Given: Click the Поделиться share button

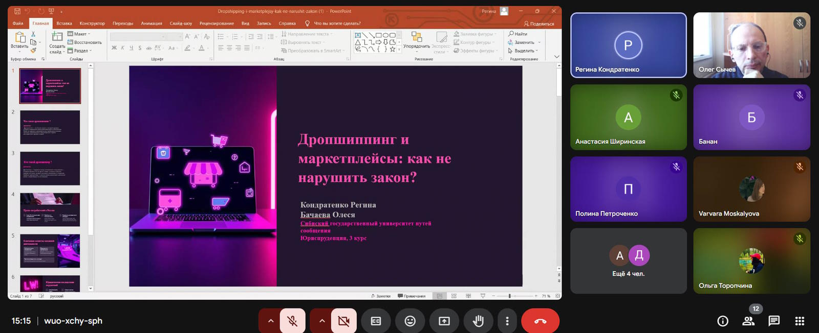Looking at the screenshot, I should [539, 23].
